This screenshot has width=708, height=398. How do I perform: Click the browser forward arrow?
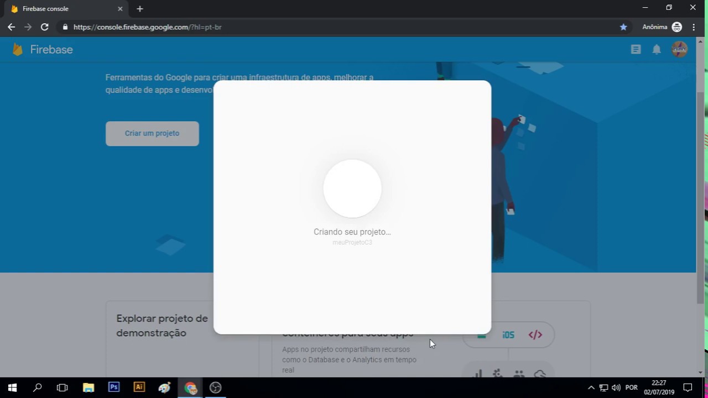click(28, 27)
